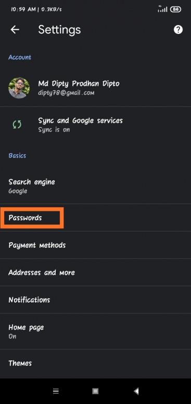Tap the Basics section header
191x404 pixels.
(x=17, y=156)
